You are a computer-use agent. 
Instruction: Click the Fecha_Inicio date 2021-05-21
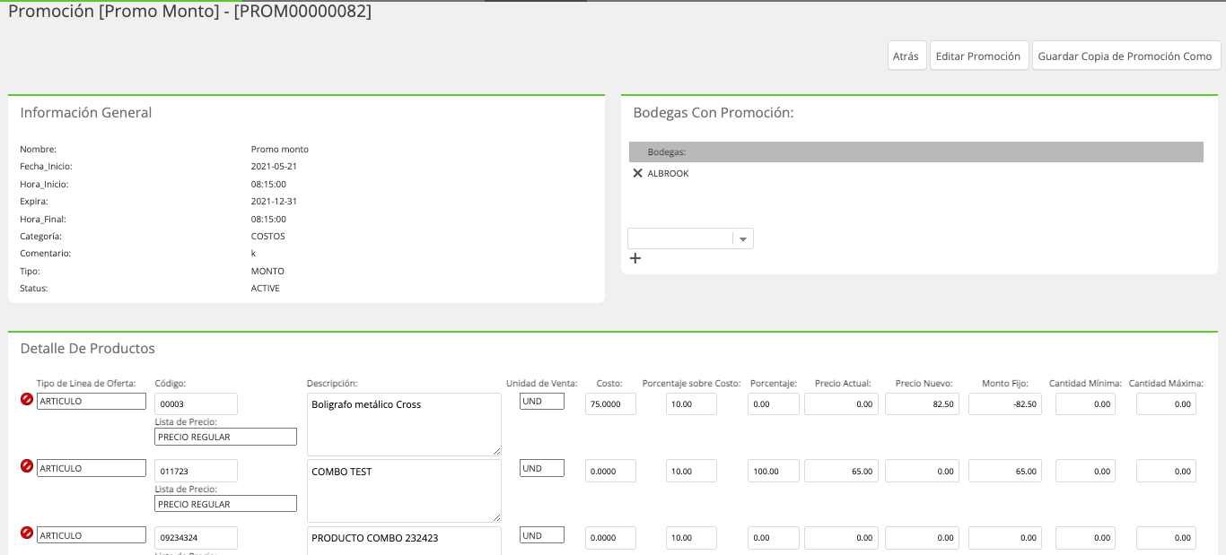point(274,167)
